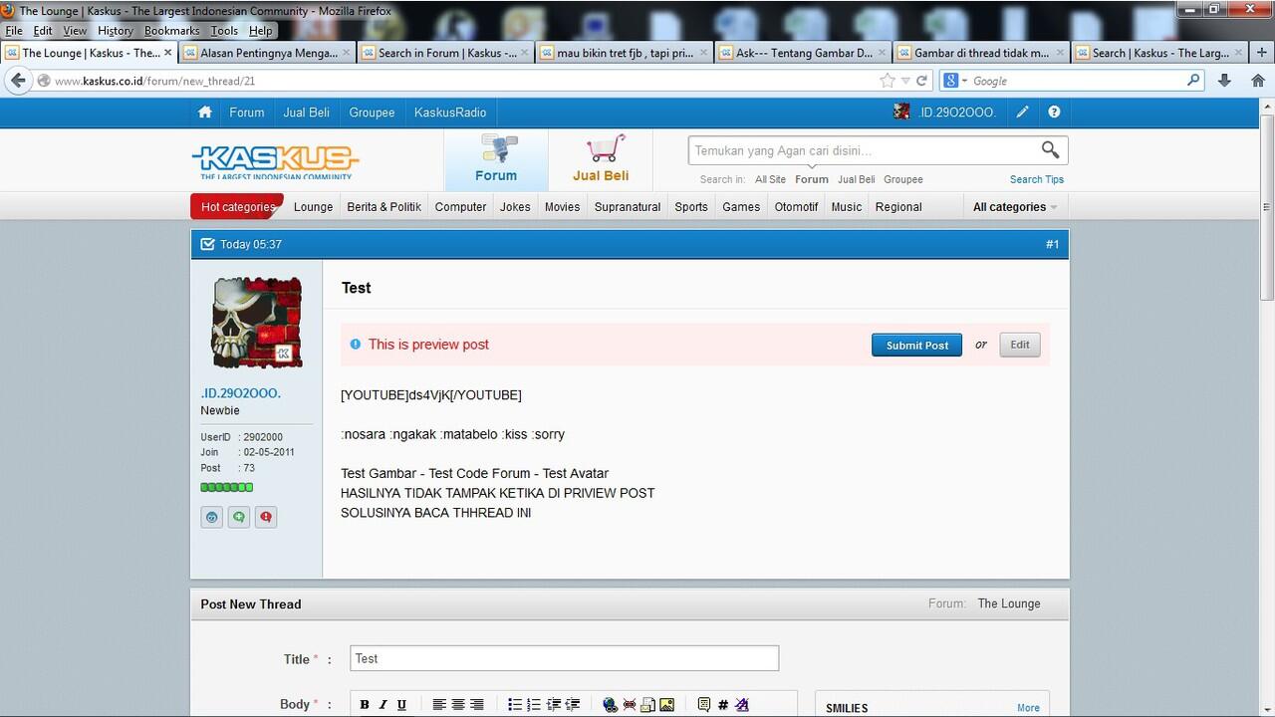Screen dimensions: 1275x717
Task: Open Search Tips link
Action: [x=1036, y=179]
